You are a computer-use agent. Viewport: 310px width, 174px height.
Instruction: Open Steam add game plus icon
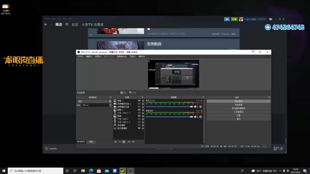(x=46, y=148)
